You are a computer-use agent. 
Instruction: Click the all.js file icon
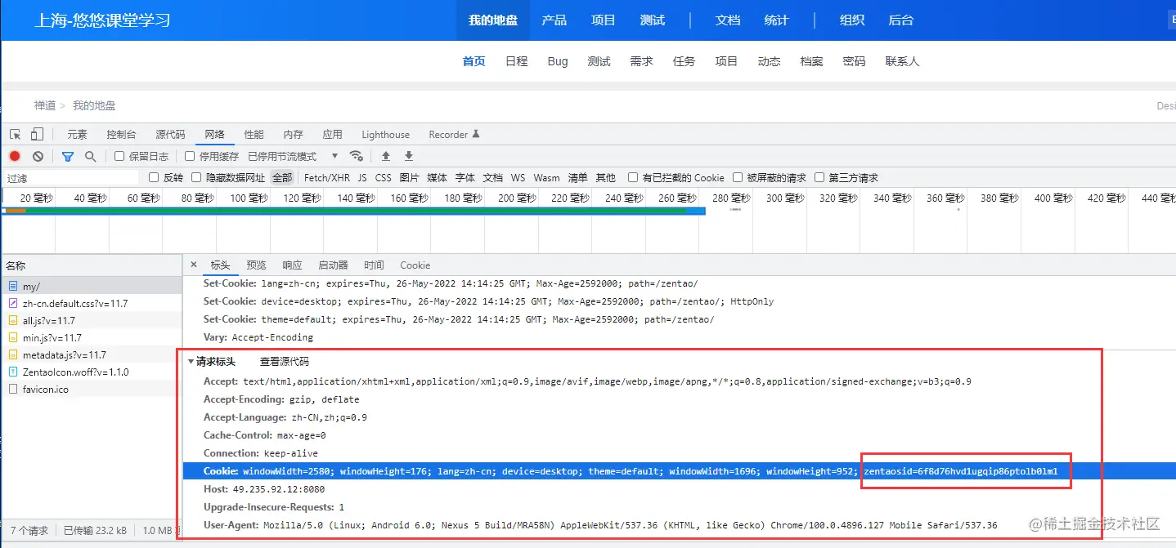point(13,321)
